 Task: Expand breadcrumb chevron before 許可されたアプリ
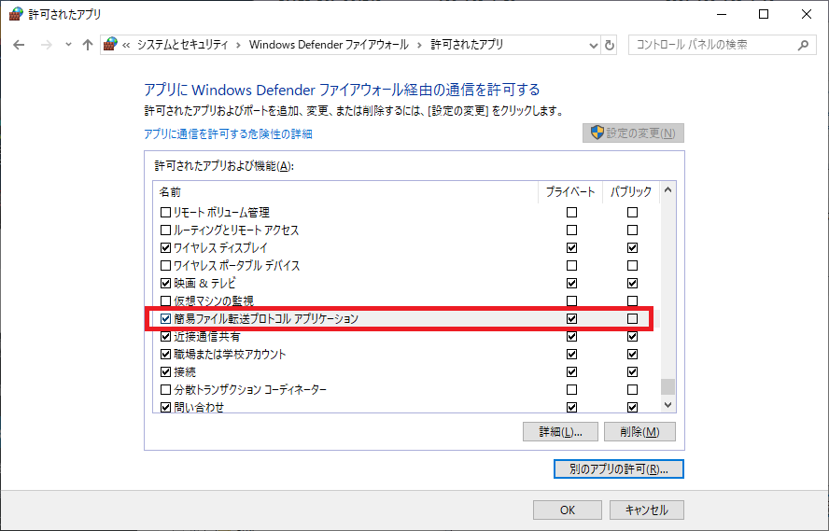(x=419, y=46)
